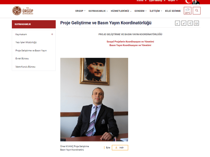Click the weather 20°C icon

(x=188, y=11)
